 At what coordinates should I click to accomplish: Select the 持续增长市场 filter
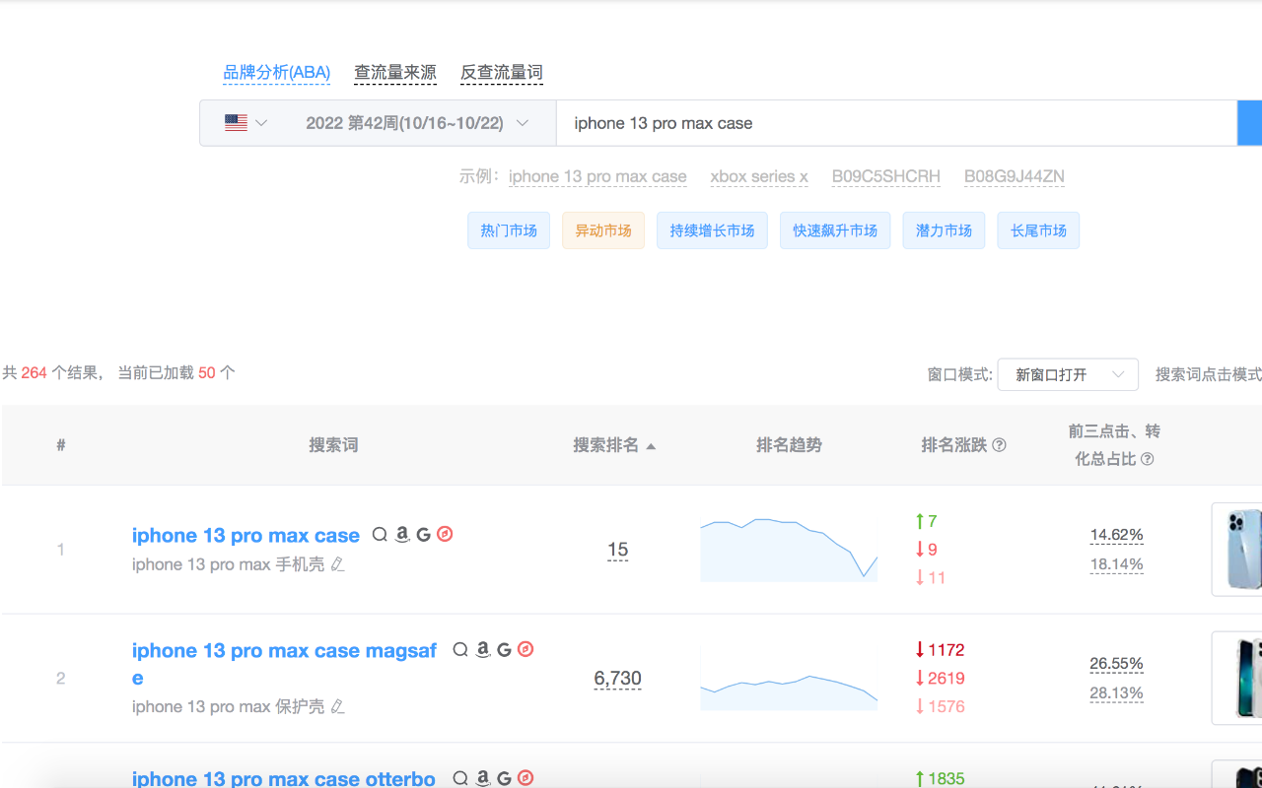pyautogui.click(x=712, y=230)
